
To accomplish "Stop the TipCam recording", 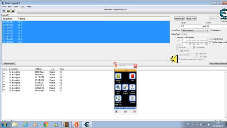I will tap(132, 76).
